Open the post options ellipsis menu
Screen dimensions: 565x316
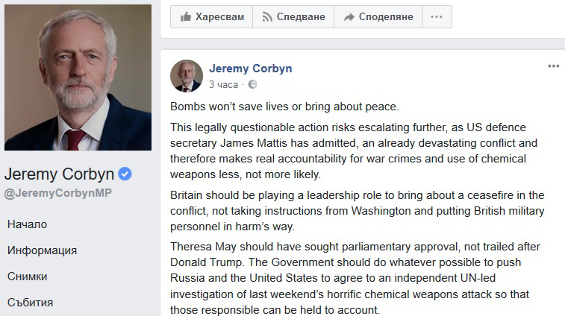tap(553, 66)
